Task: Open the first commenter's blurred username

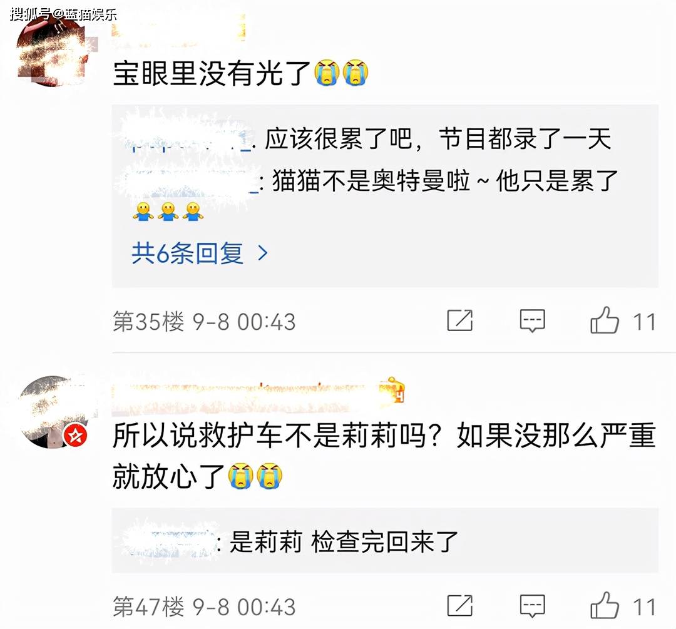Action: click(x=178, y=29)
